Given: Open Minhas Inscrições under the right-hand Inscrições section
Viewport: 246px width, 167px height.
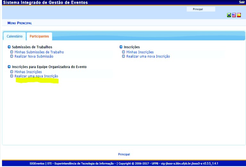Looking at the screenshot, I should (140, 52).
